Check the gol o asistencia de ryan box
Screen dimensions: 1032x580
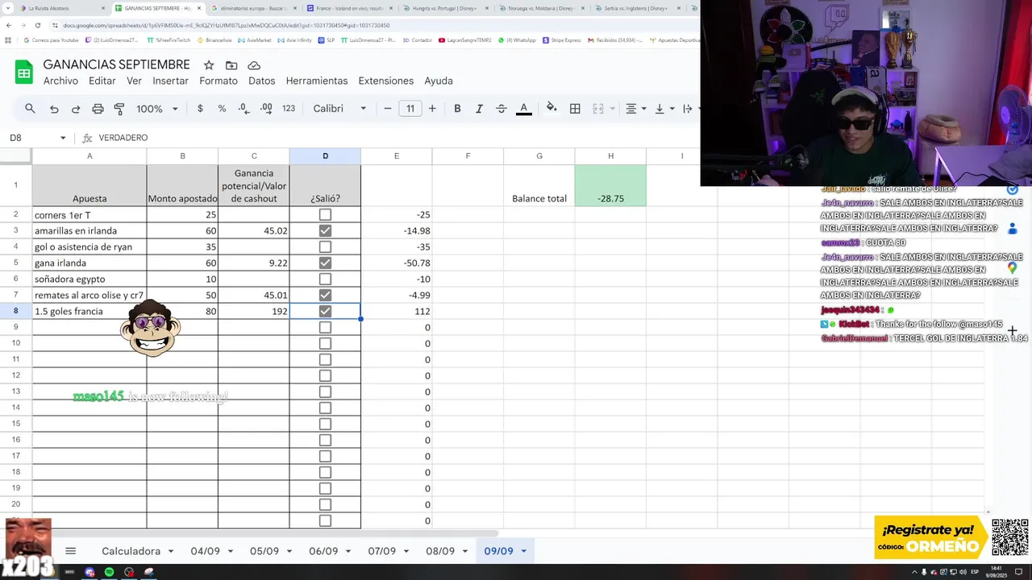325,246
